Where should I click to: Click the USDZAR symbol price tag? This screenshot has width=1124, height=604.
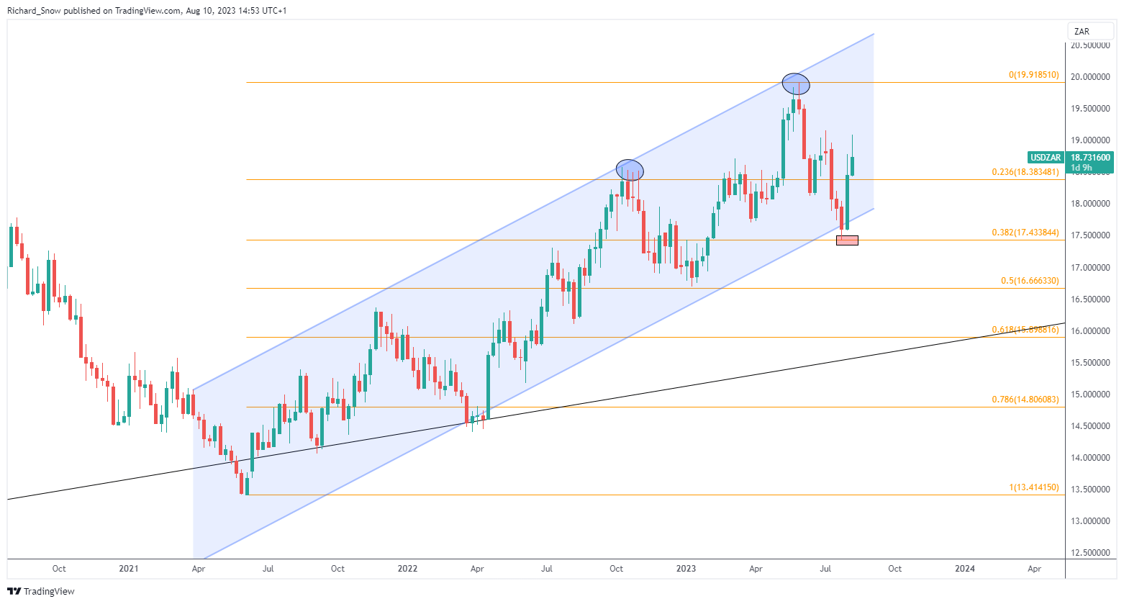(1046, 158)
